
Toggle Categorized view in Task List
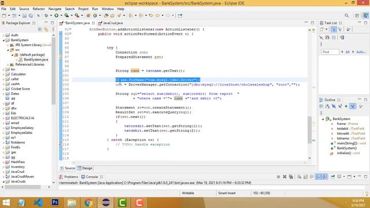(334, 29)
